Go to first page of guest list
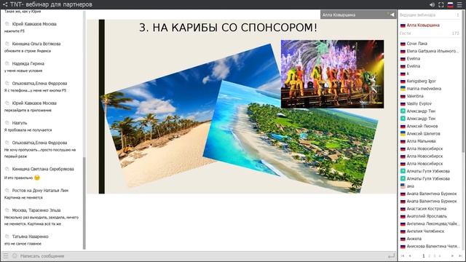This screenshot has width=466, height=262. click(403, 255)
